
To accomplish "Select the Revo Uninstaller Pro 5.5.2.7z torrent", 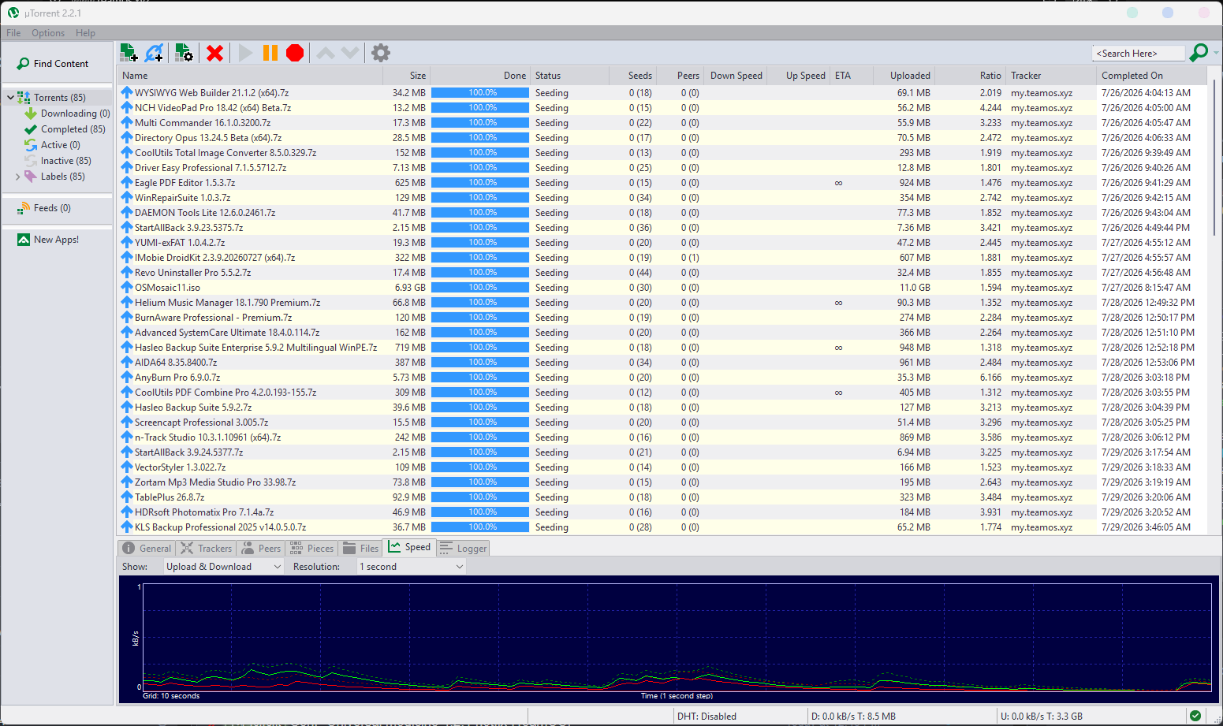I will tap(662, 273).
